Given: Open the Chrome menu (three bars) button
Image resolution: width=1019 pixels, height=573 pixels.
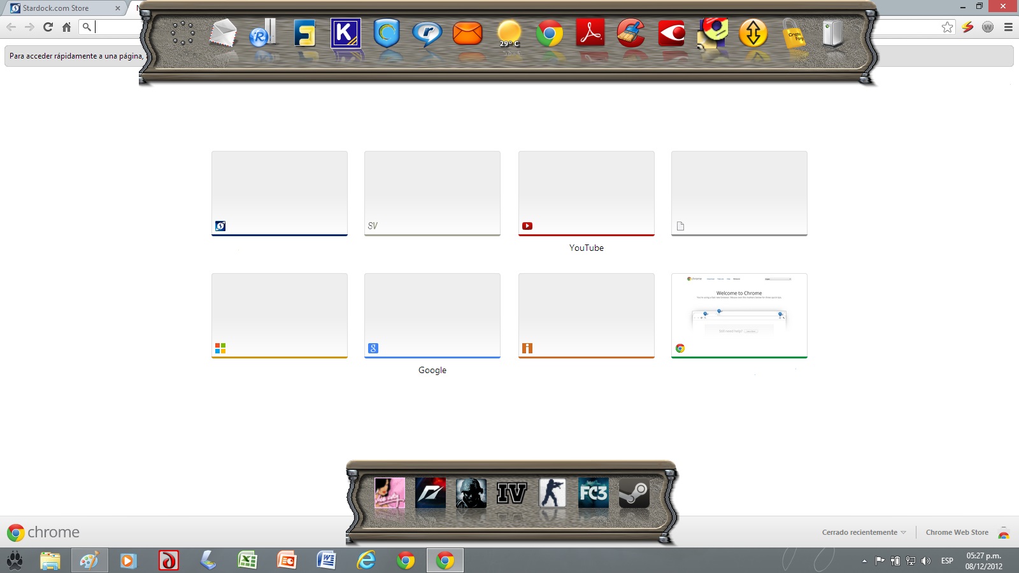Looking at the screenshot, I should tap(1008, 27).
